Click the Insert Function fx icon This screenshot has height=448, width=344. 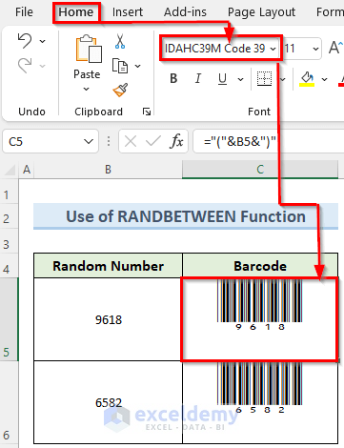(x=176, y=141)
